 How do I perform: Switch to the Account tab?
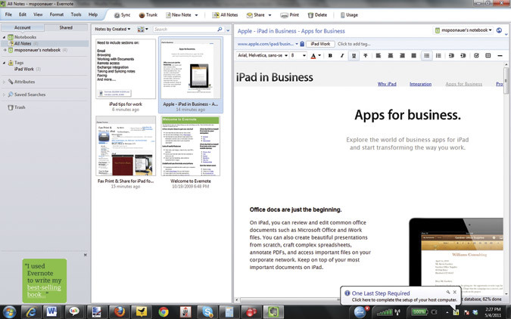point(23,28)
